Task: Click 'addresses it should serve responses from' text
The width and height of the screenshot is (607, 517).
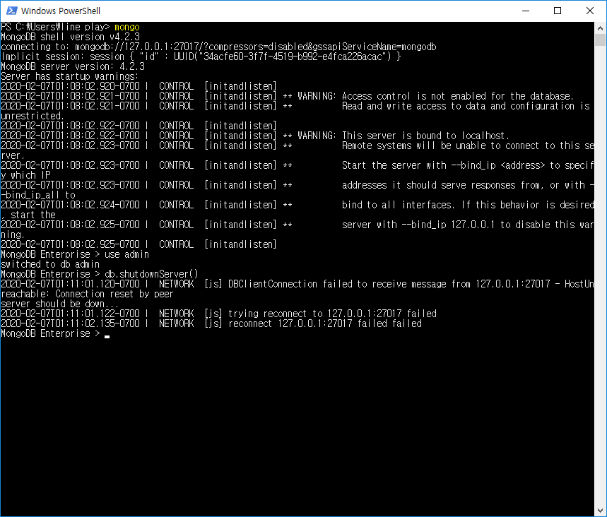Action: pyautogui.click(x=468, y=185)
